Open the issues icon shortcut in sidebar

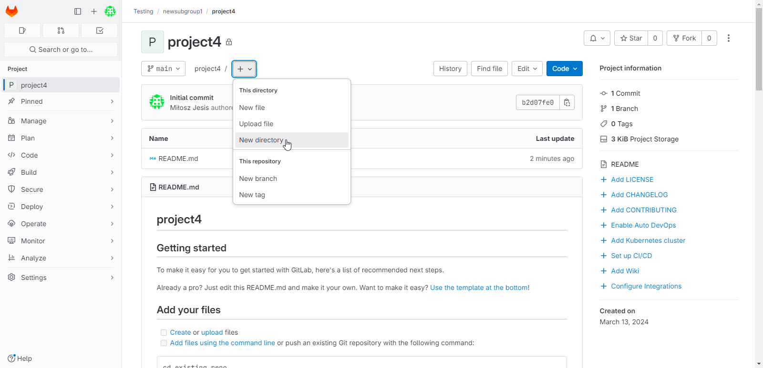click(22, 30)
